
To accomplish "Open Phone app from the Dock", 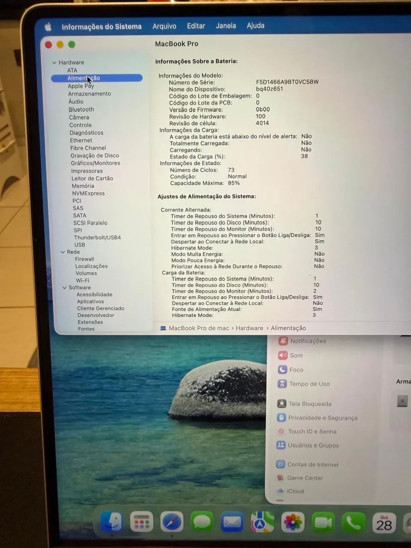I will coord(354,523).
